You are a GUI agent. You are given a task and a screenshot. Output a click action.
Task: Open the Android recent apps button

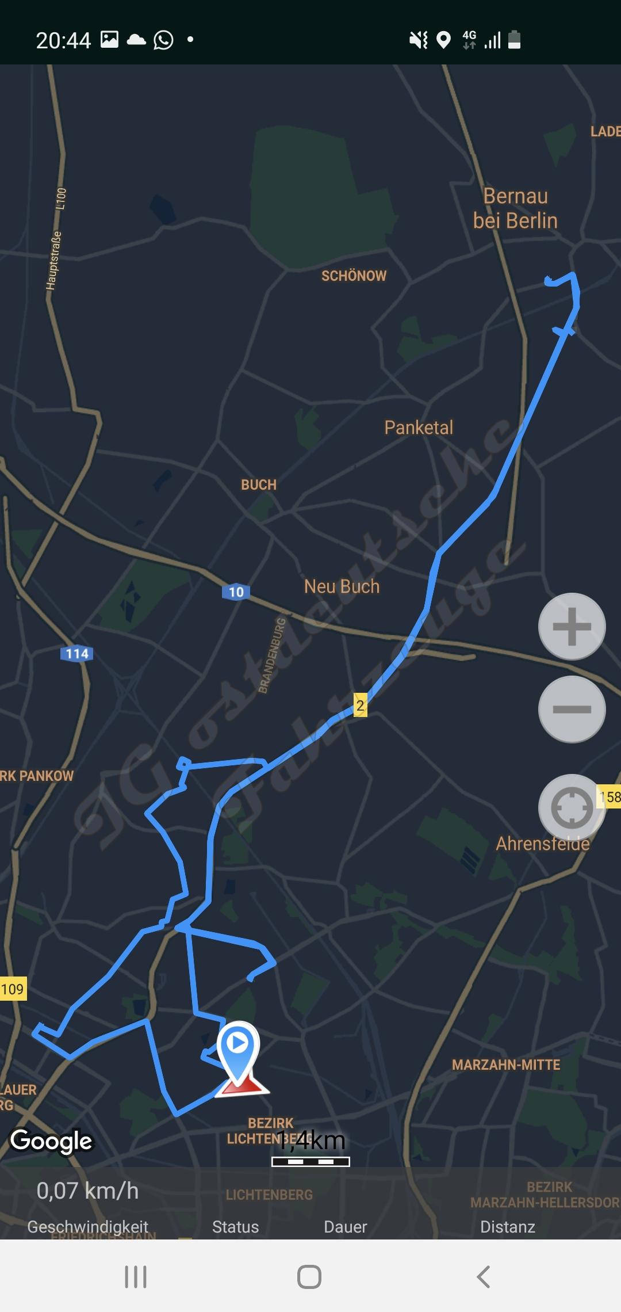tap(136, 1276)
